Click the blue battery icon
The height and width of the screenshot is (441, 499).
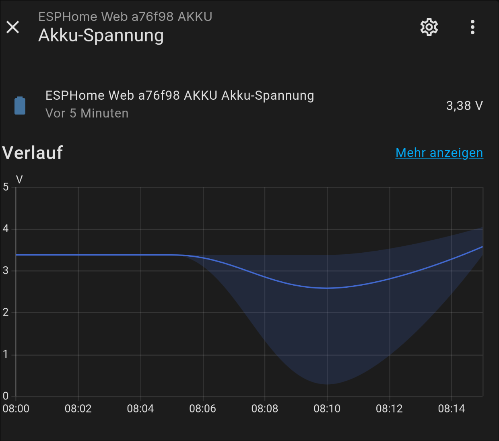[x=20, y=105]
